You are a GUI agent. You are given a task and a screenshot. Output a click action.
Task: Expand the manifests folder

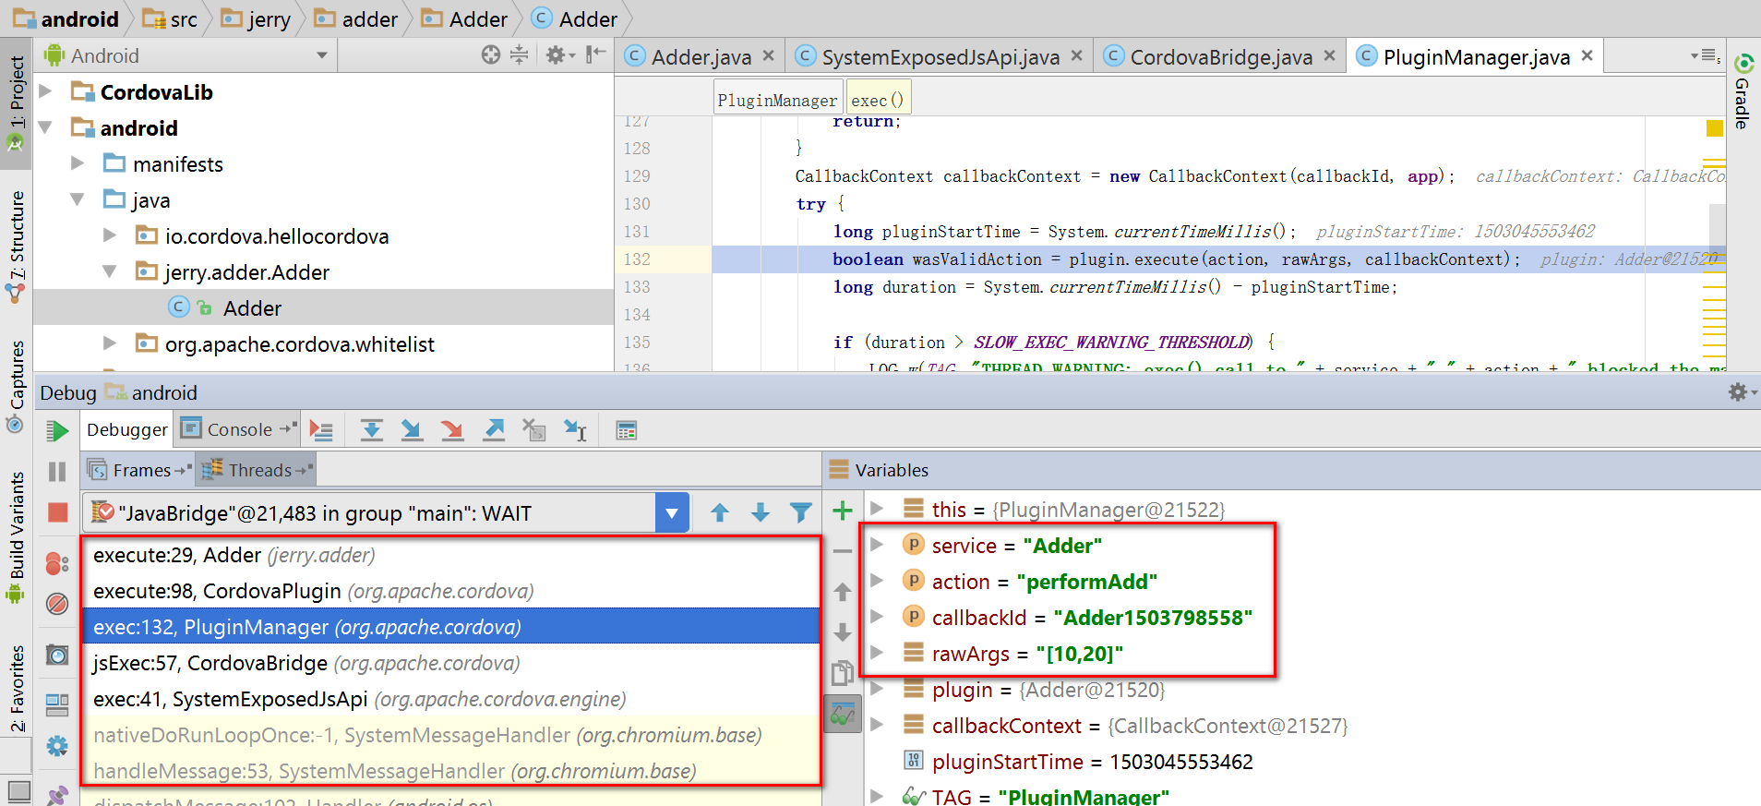[78, 163]
